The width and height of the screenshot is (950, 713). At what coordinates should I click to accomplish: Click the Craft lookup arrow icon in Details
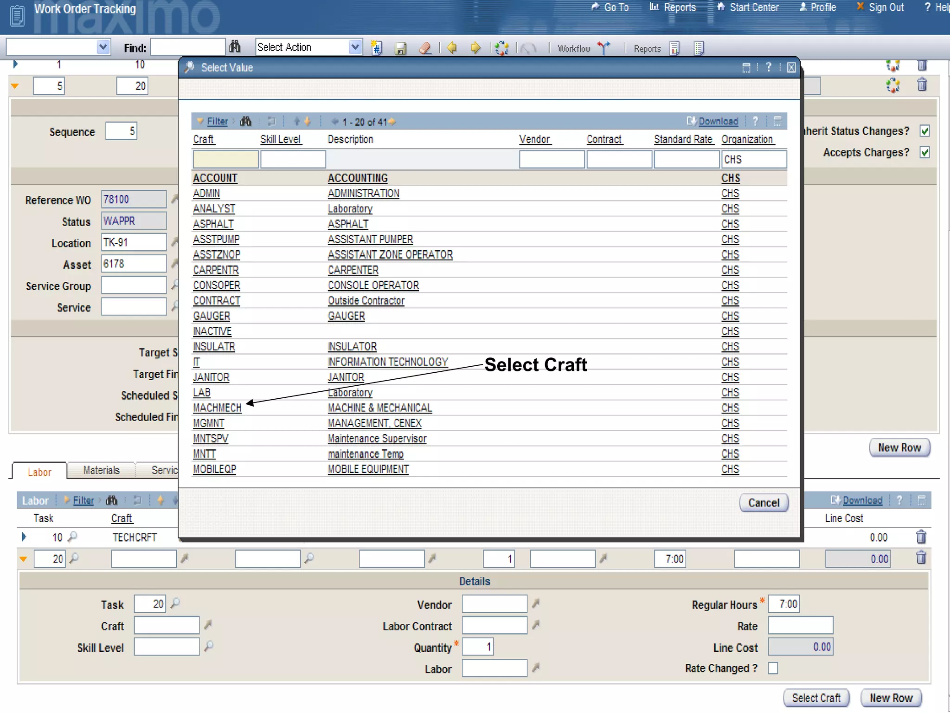tap(208, 625)
